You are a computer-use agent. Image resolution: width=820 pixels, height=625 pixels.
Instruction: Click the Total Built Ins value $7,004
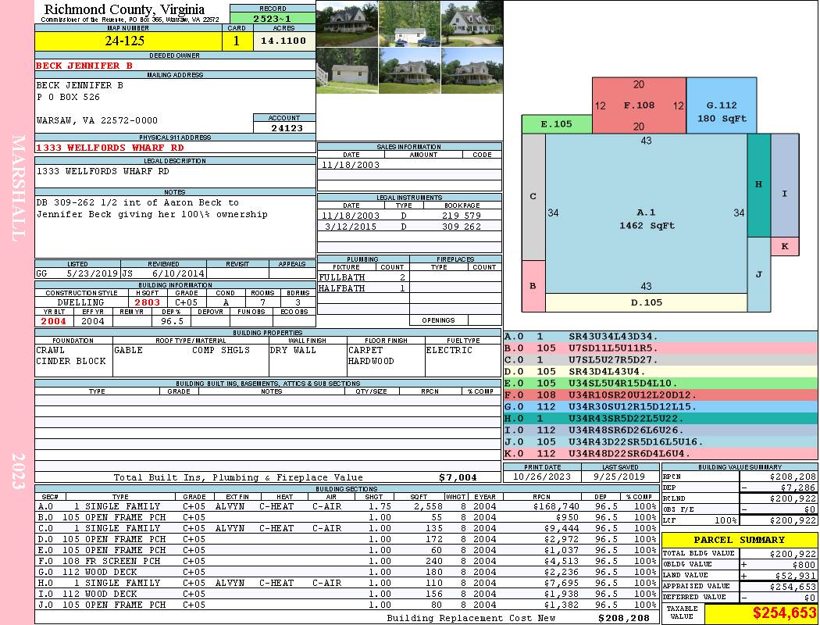[458, 477]
